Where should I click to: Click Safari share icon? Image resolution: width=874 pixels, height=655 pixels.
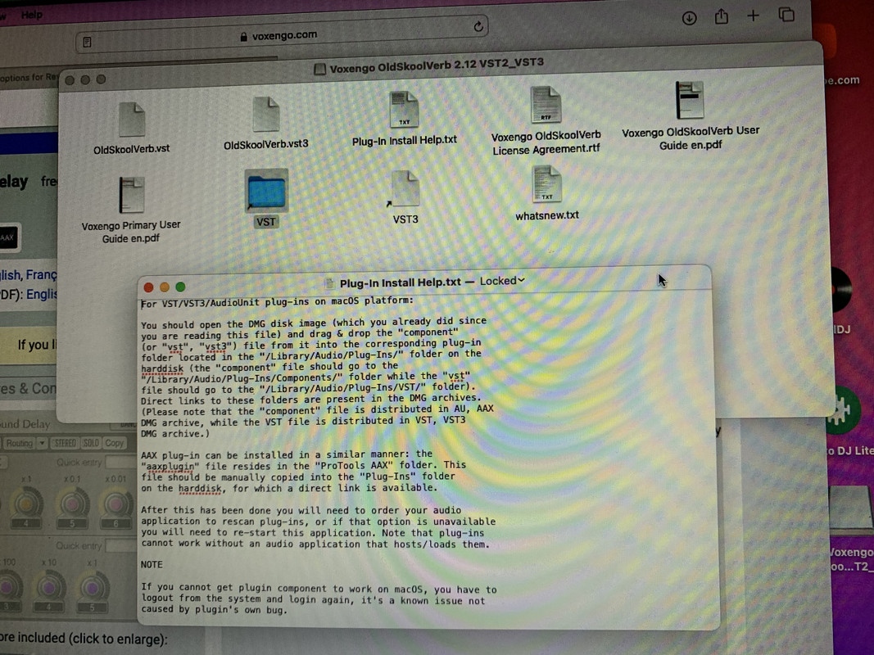coord(722,16)
